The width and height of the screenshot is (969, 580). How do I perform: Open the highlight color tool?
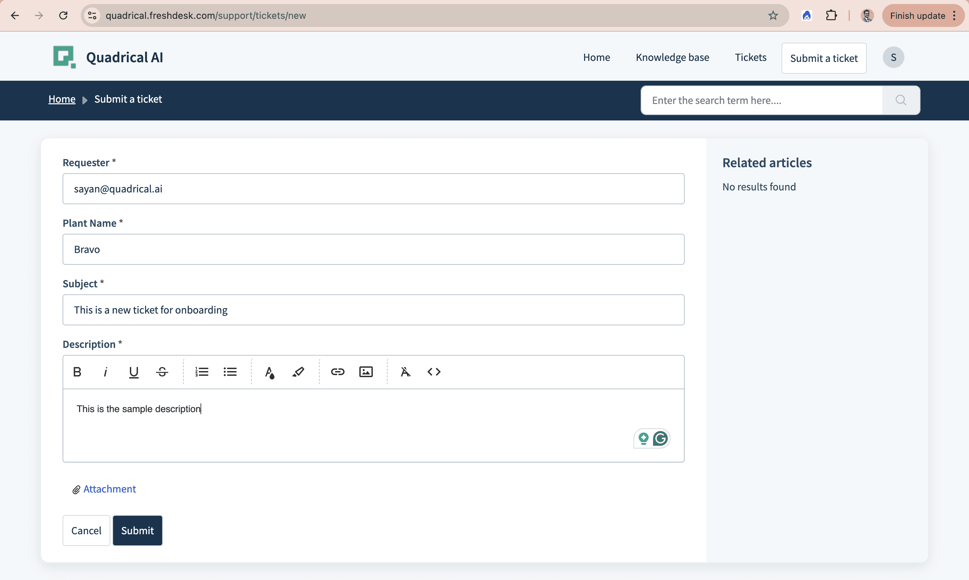click(x=298, y=372)
